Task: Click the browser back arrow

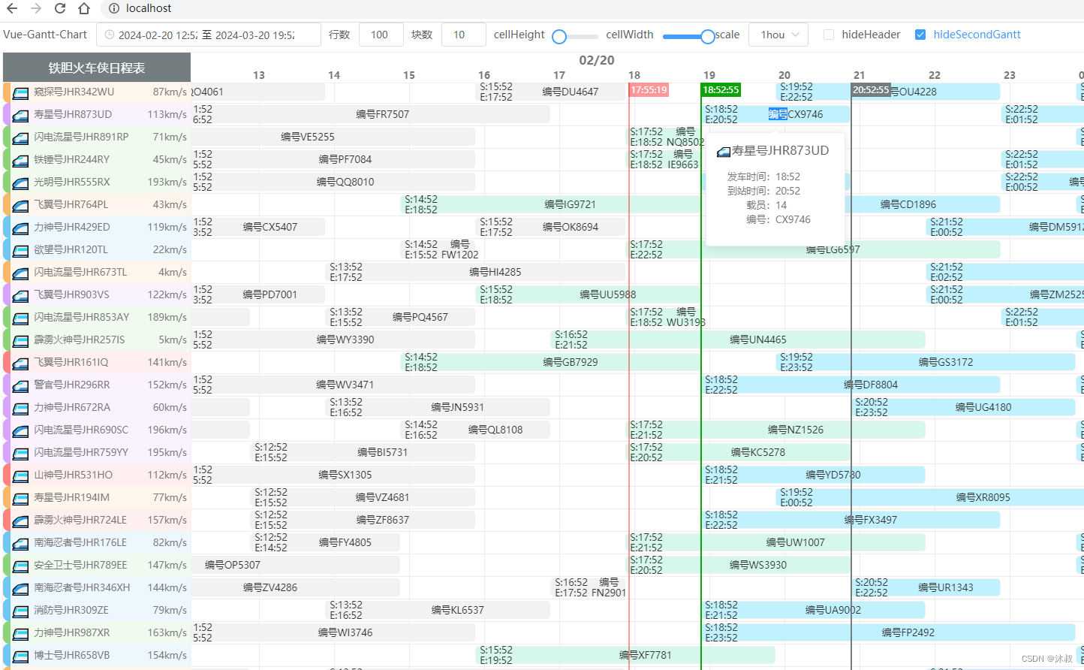Action: point(13,8)
